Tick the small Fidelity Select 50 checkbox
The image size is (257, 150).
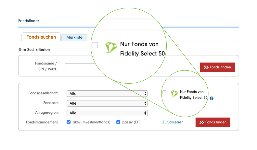coord(164,92)
